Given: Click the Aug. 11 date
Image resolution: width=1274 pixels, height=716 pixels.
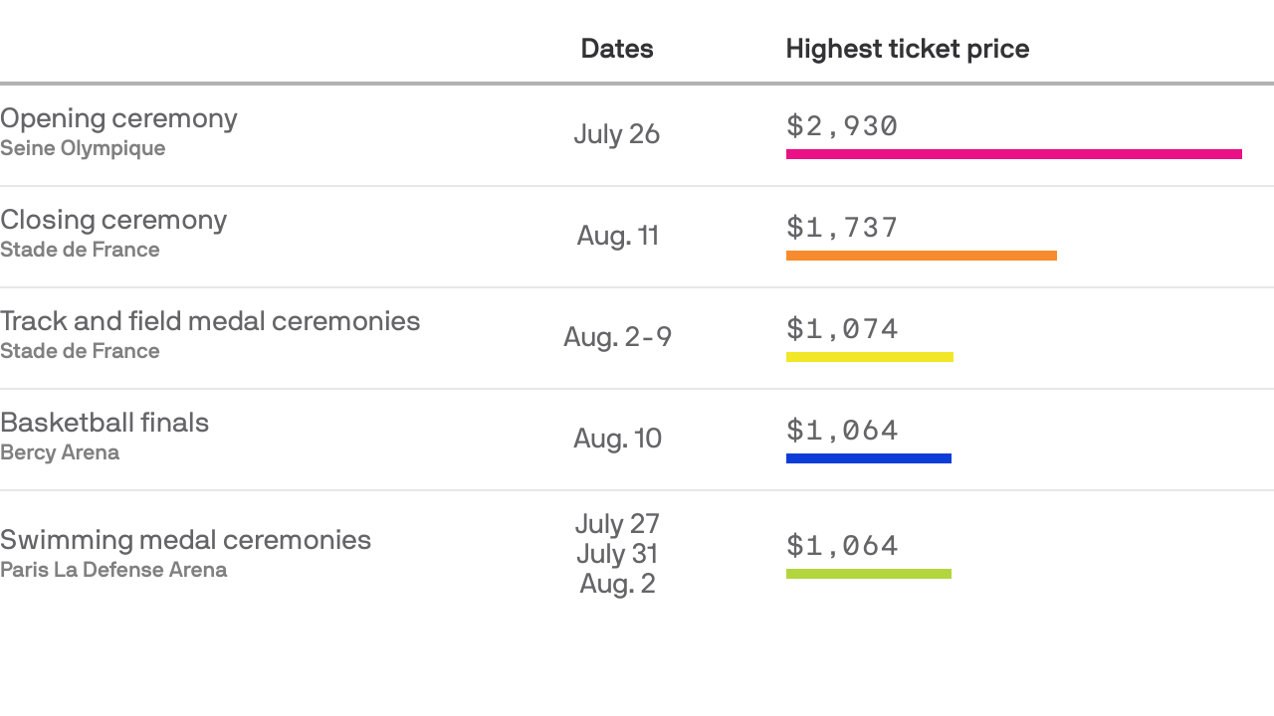Looking at the screenshot, I should click(x=617, y=236).
